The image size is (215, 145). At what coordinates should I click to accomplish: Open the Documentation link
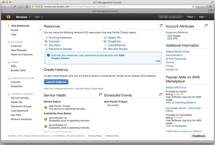[174, 55]
